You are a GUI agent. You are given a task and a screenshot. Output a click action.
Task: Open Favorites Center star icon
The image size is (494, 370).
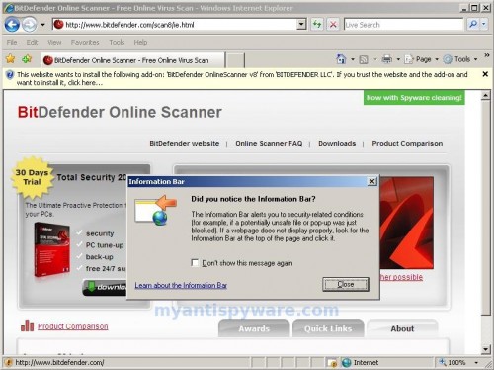pos(11,59)
